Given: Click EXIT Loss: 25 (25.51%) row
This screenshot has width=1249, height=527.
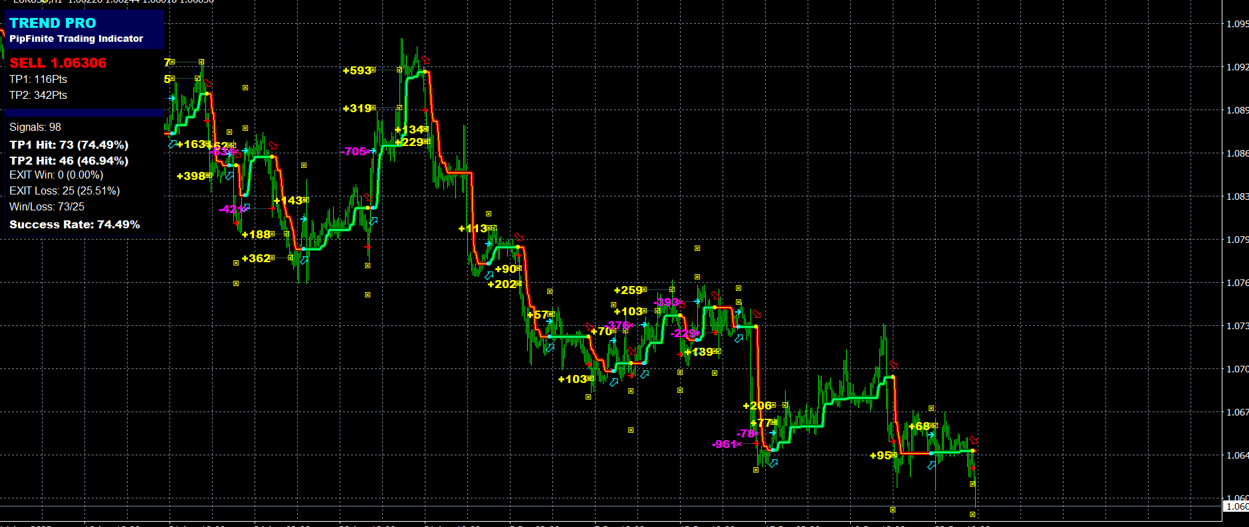Looking at the screenshot, I should coord(64,190).
